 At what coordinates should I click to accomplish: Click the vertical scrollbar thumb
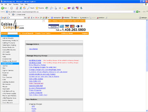[x=147, y=46]
